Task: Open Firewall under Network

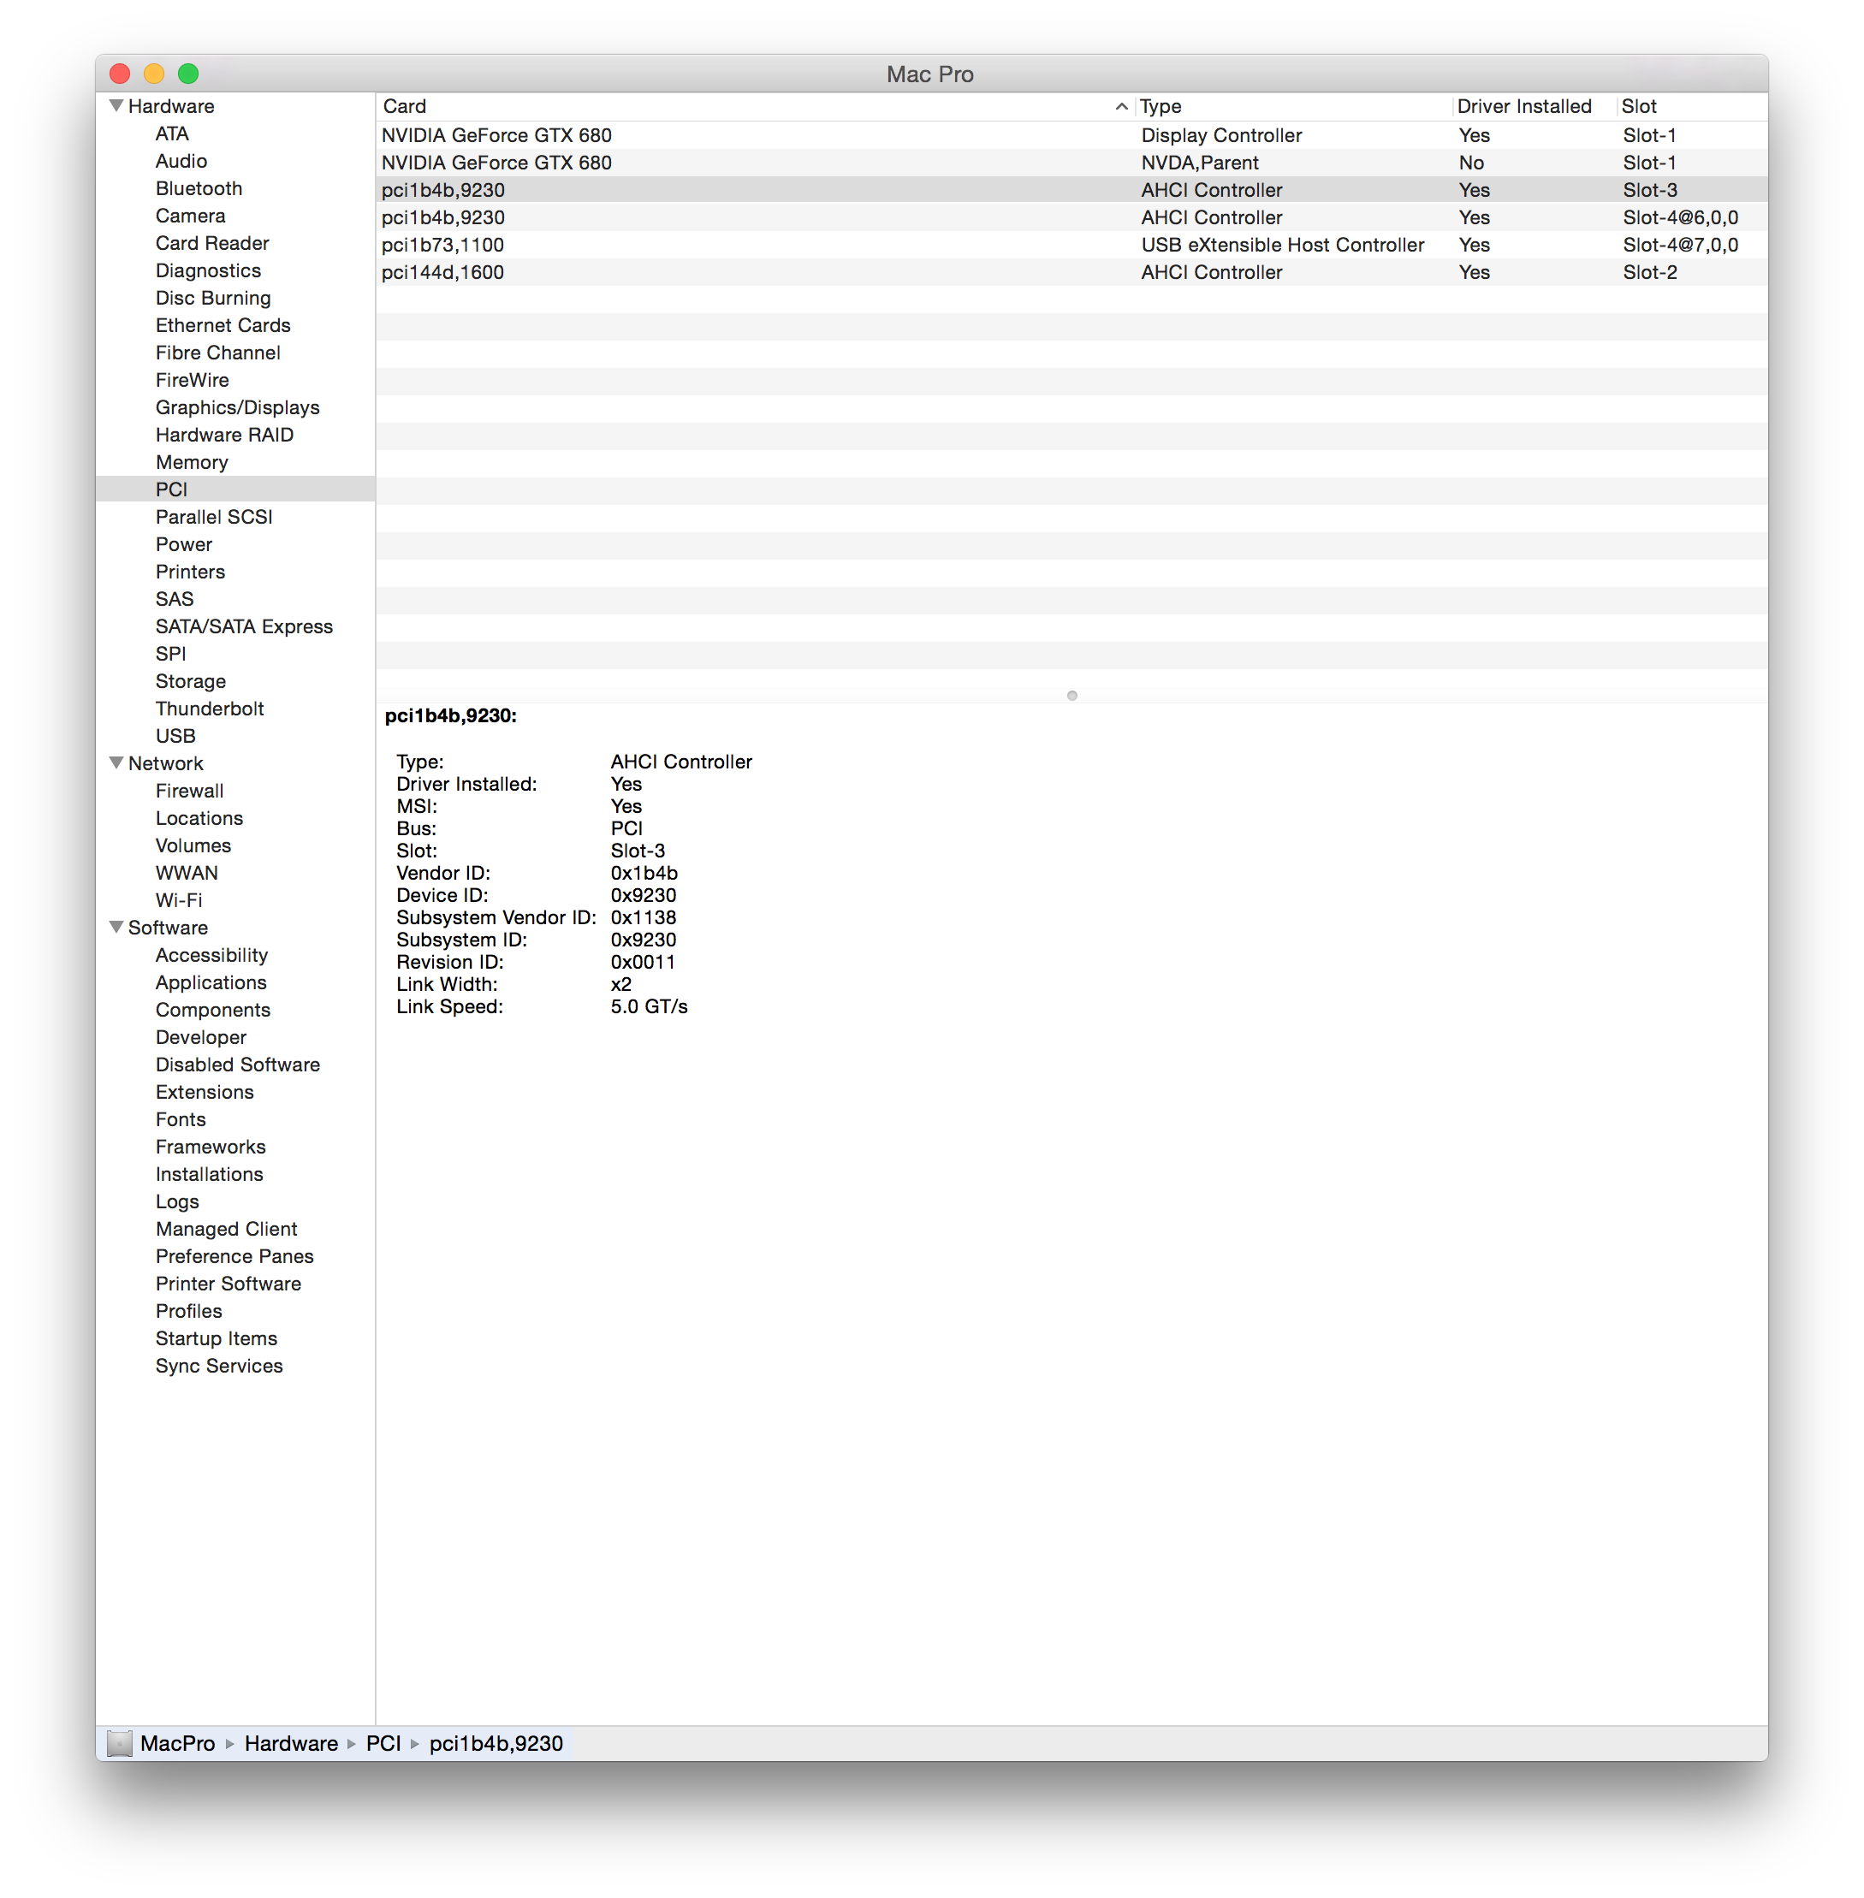Action: tap(190, 792)
